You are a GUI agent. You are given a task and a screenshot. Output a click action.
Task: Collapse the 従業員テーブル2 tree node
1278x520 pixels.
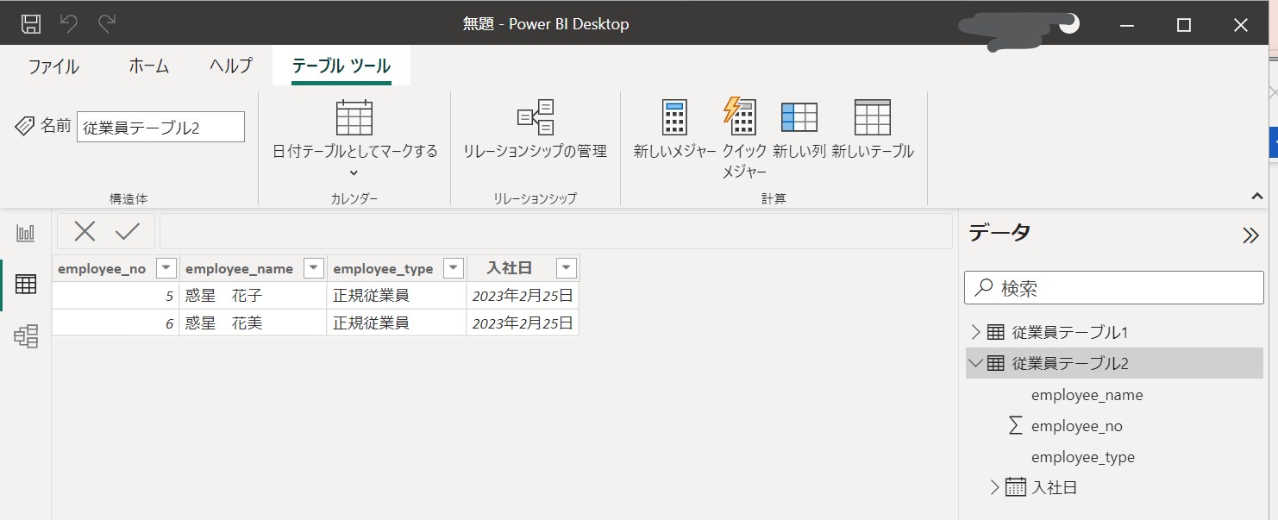[x=975, y=363]
